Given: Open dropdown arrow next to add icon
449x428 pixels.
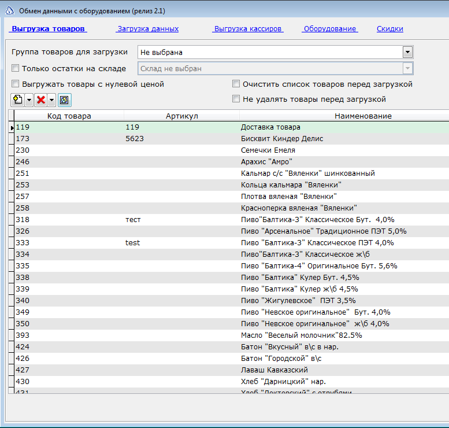Looking at the screenshot, I should (29, 99).
